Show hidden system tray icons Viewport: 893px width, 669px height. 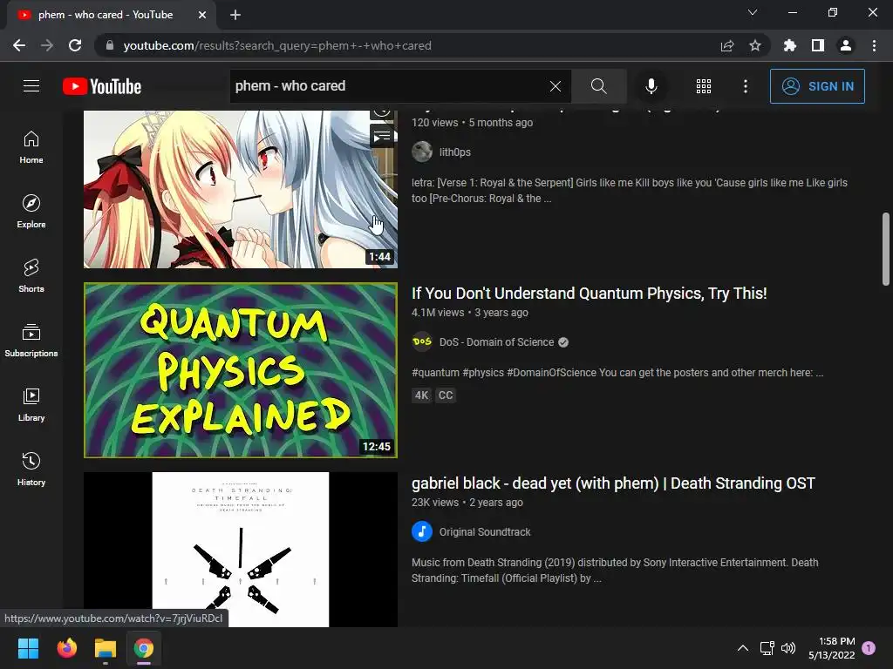(743, 648)
